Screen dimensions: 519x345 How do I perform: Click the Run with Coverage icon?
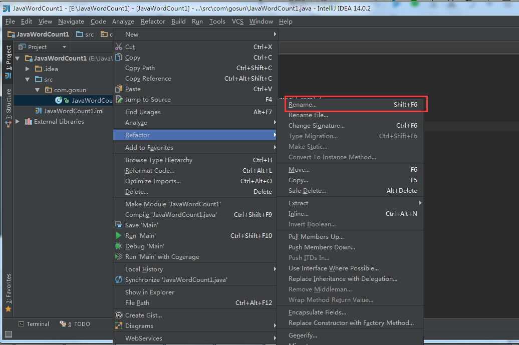click(x=119, y=256)
